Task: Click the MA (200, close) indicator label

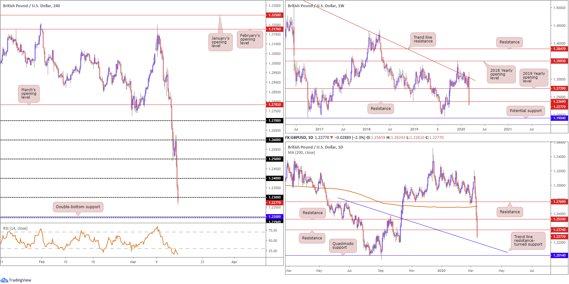Action: pyautogui.click(x=301, y=153)
